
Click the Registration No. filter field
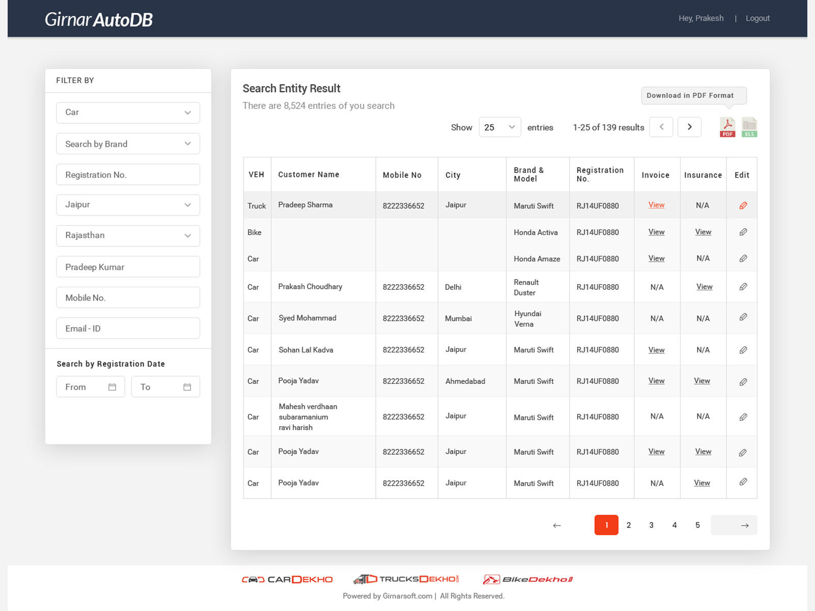128,175
